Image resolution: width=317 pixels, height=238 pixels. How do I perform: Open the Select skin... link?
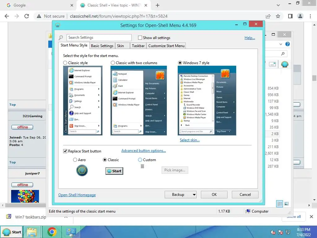pos(190,140)
